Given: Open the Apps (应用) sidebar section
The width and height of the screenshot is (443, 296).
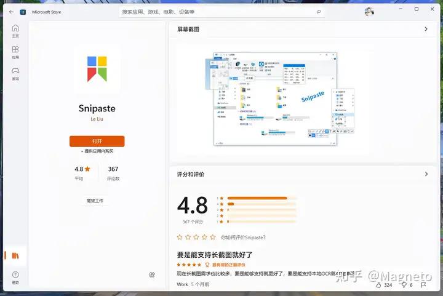Looking at the screenshot, I should coord(15,52).
